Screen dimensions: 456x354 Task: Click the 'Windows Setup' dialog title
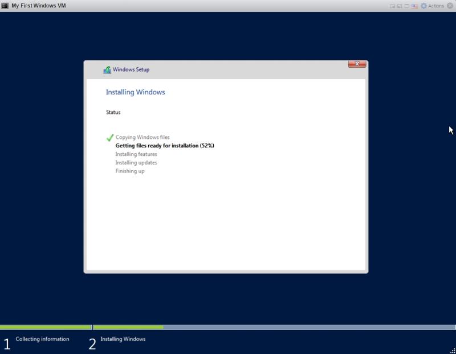(x=131, y=69)
